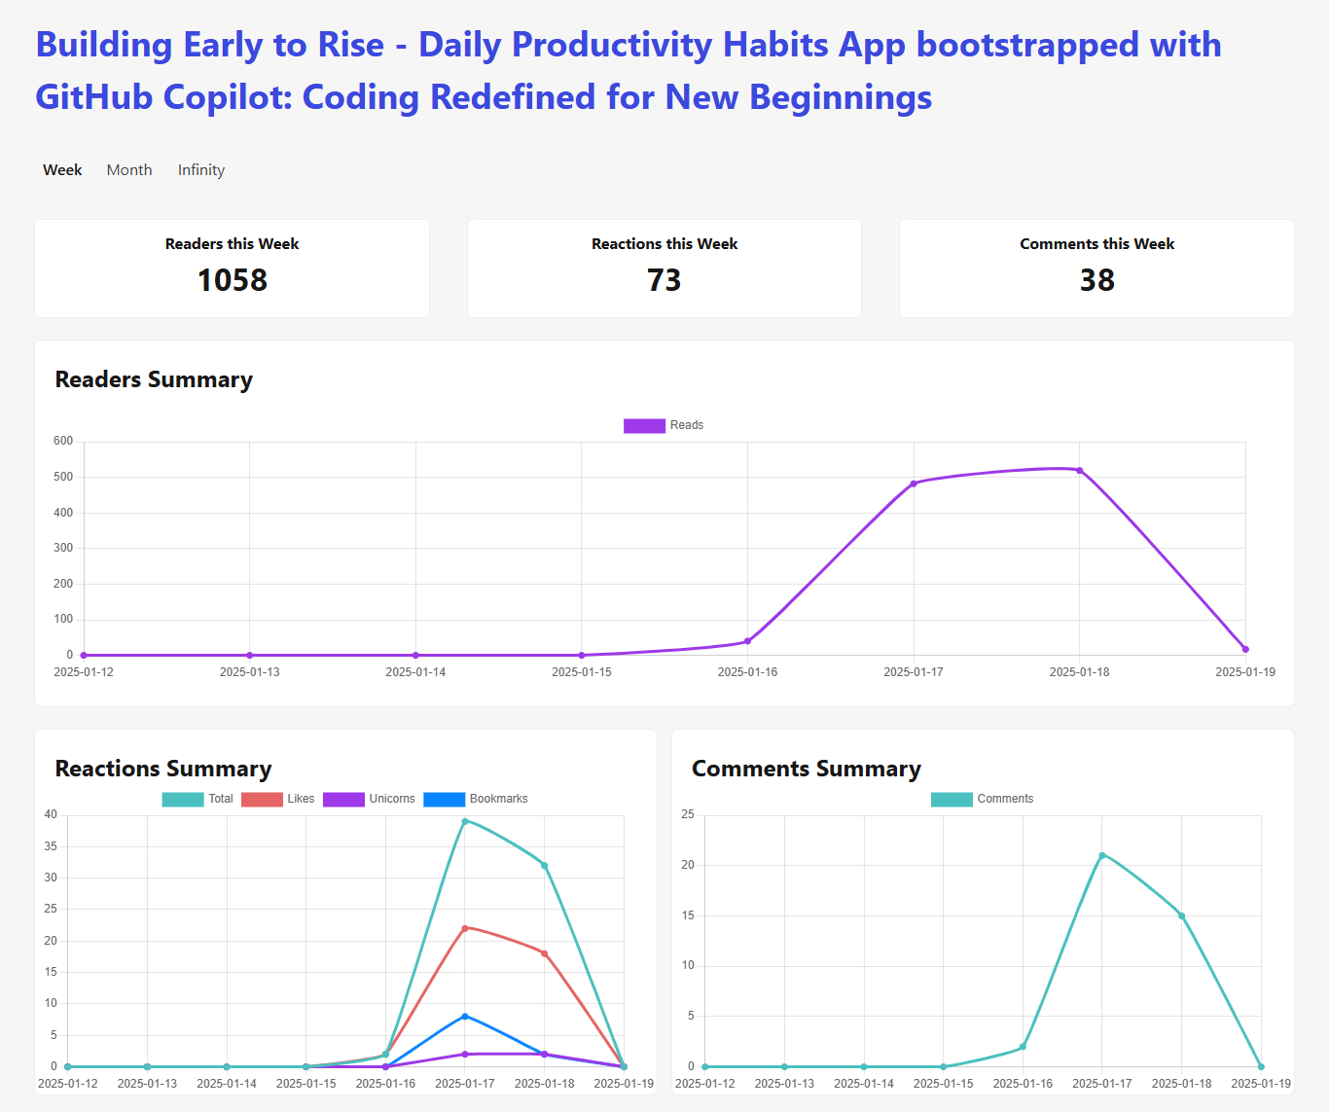Image resolution: width=1329 pixels, height=1112 pixels.
Task: Click Comments point on 2025-01-18
Action: (1182, 915)
